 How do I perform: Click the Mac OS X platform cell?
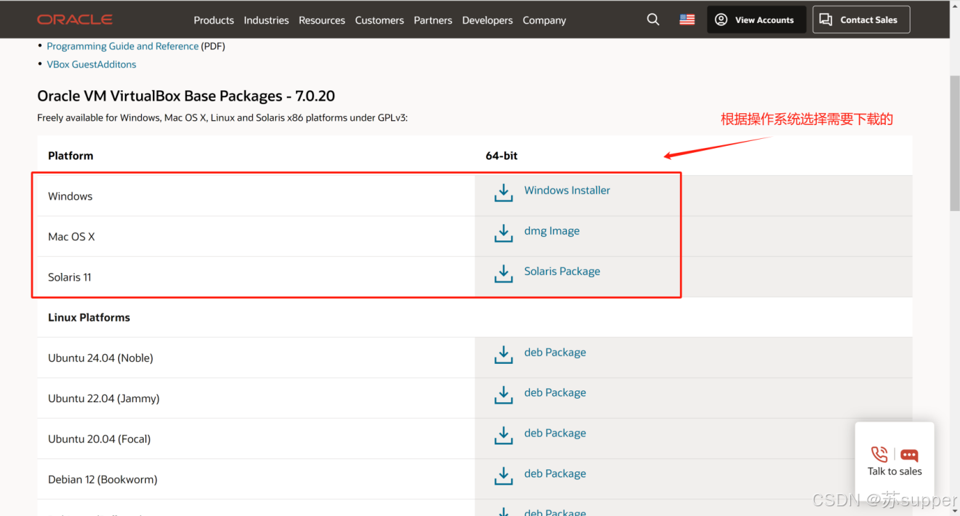[x=256, y=236]
